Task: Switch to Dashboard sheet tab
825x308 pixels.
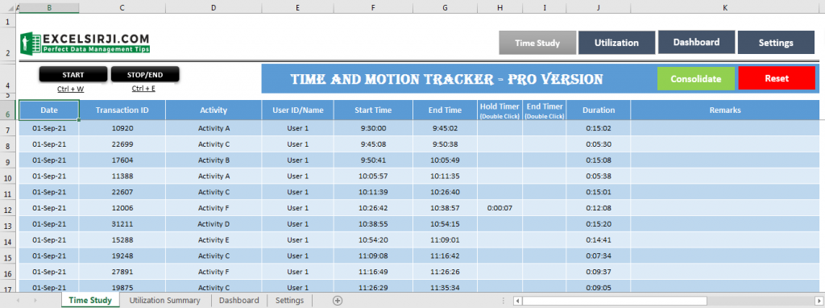Action: pos(238,300)
